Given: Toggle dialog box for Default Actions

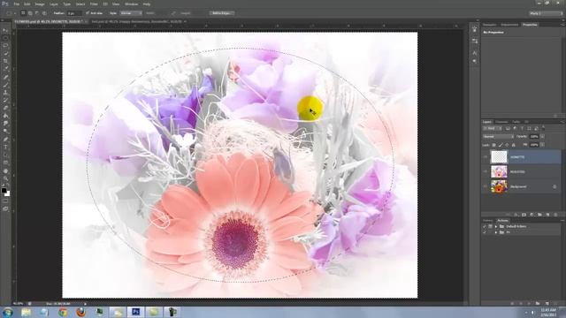Looking at the screenshot, I should point(490,226).
